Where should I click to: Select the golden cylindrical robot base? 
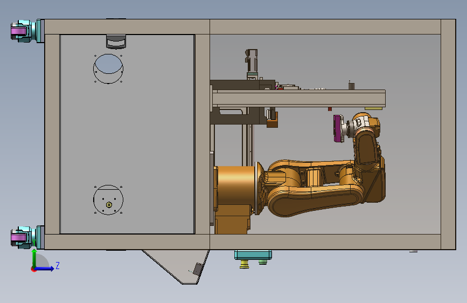click(236, 185)
